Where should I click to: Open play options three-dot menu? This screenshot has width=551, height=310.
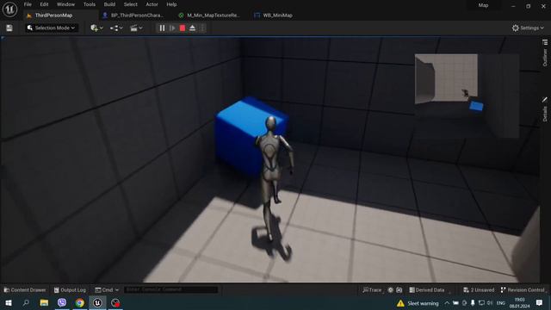202,28
